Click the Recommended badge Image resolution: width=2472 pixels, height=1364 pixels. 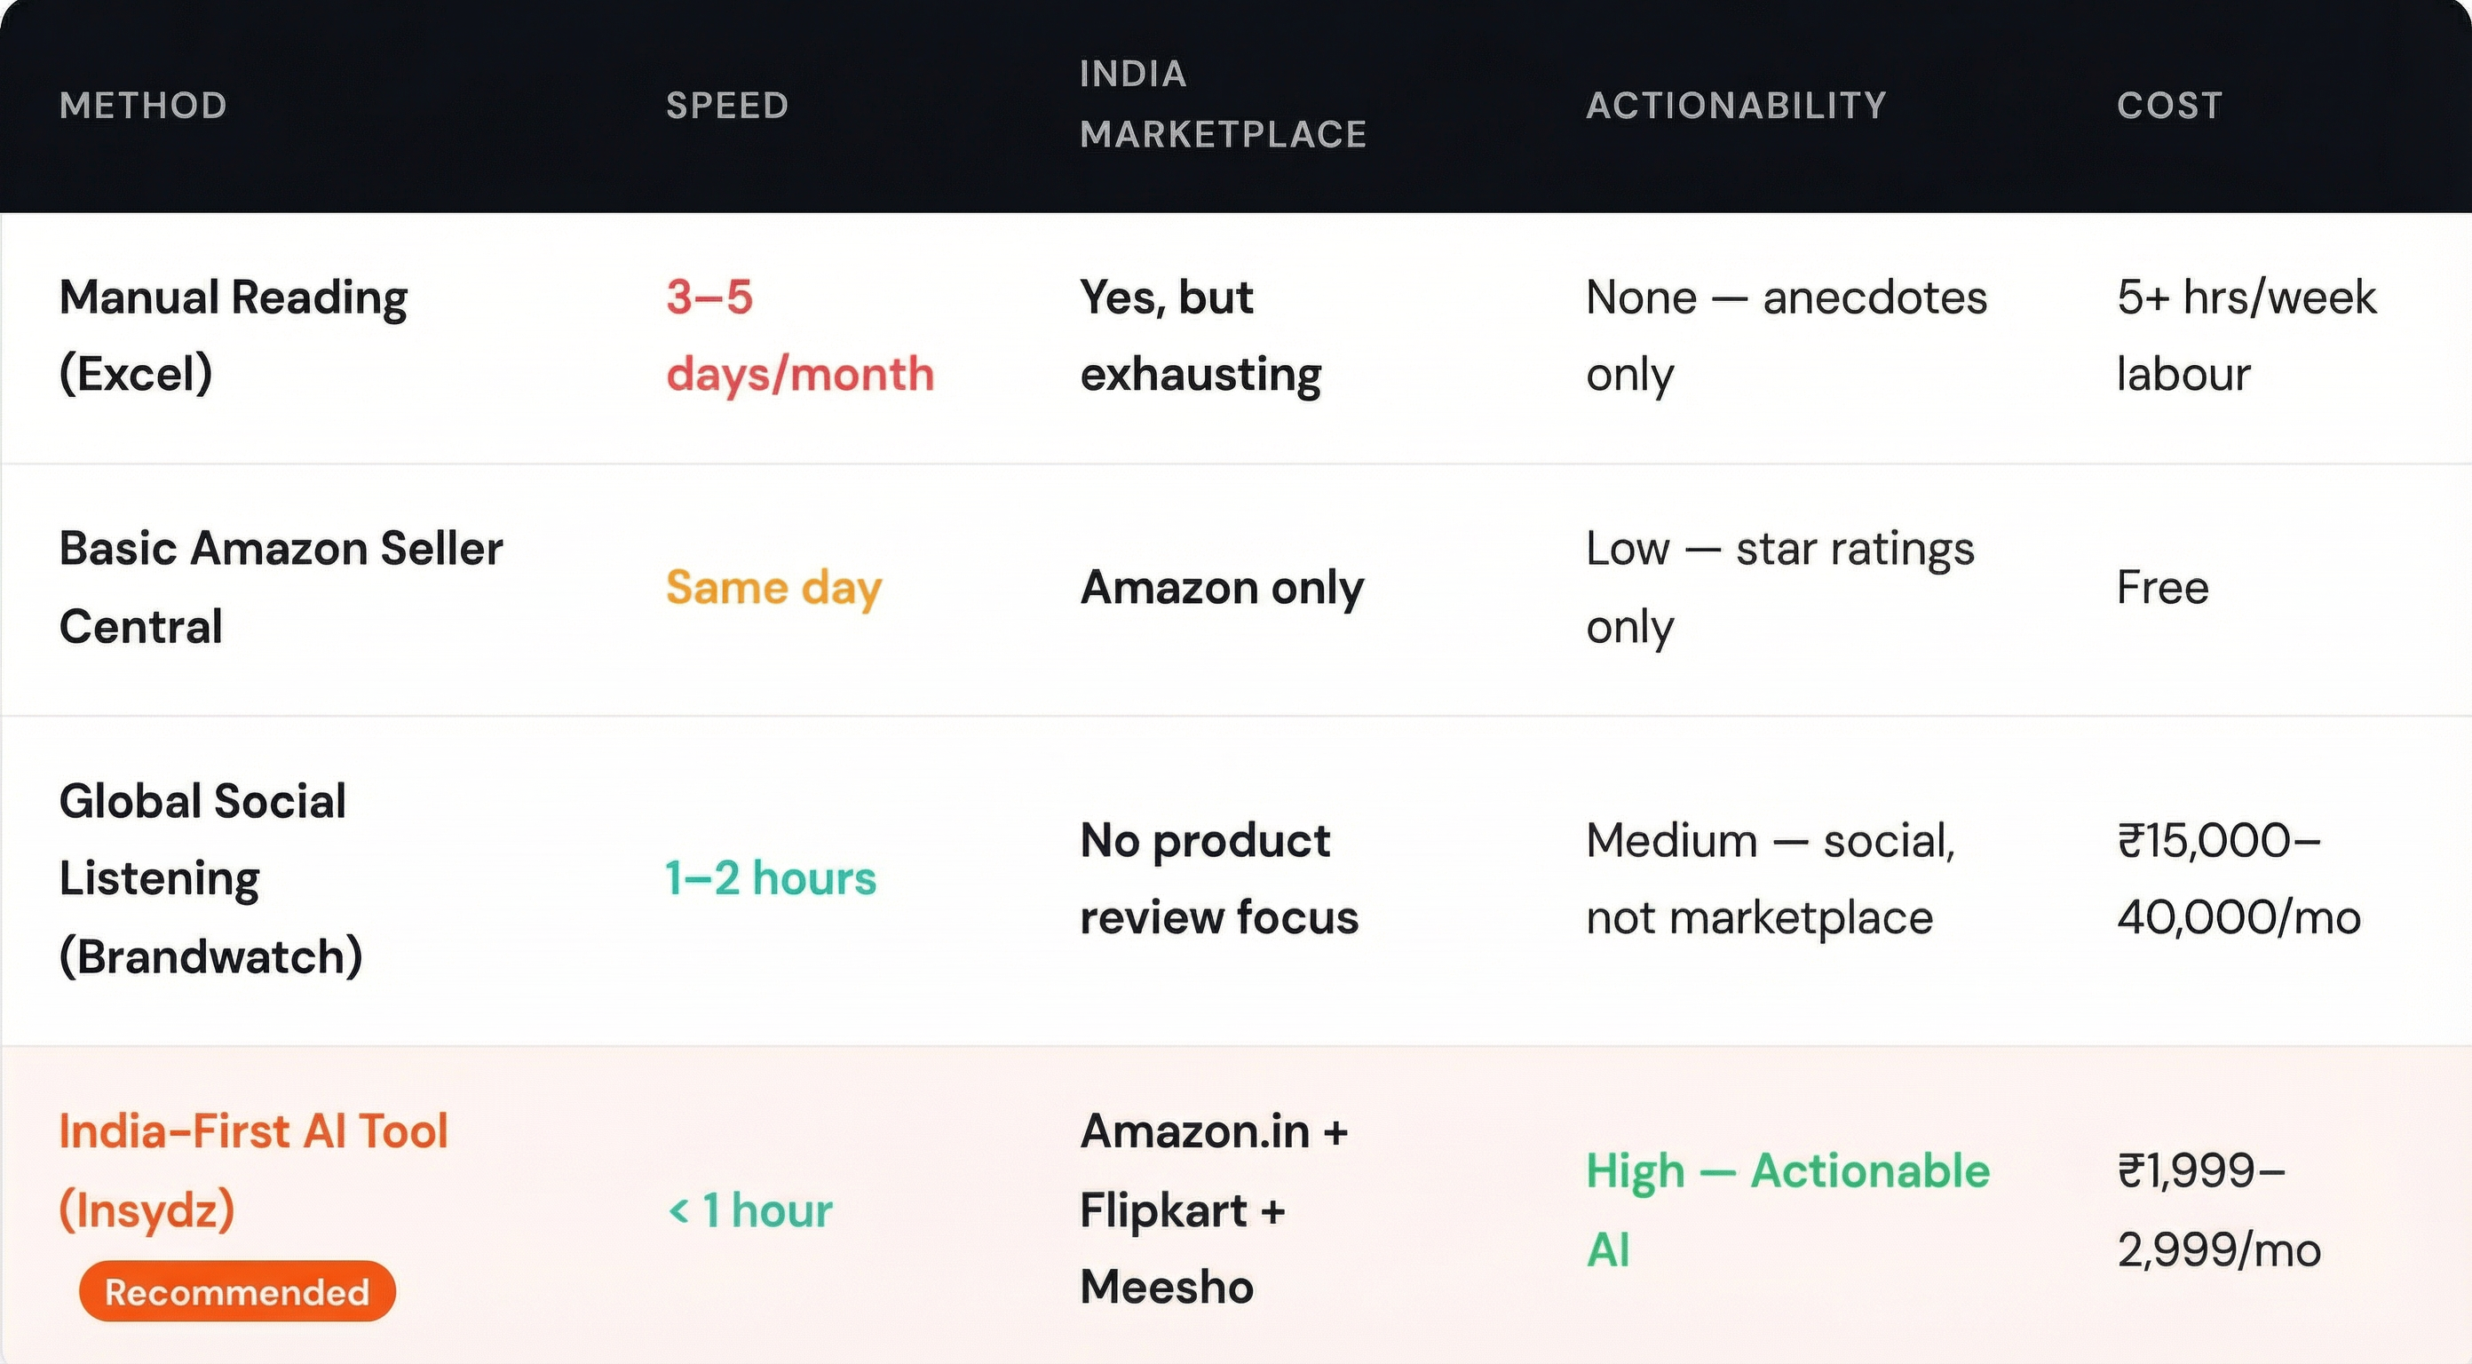click(237, 1291)
